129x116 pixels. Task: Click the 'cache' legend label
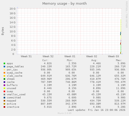tap(11, 82)
